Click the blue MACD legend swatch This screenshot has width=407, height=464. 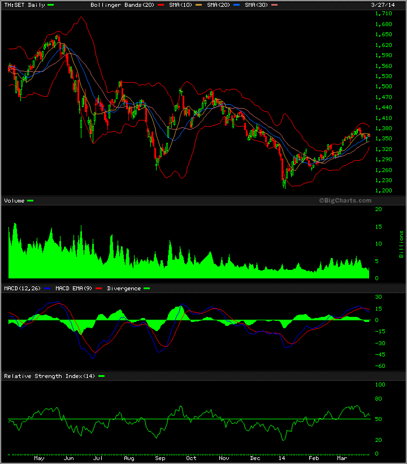pos(47,288)
